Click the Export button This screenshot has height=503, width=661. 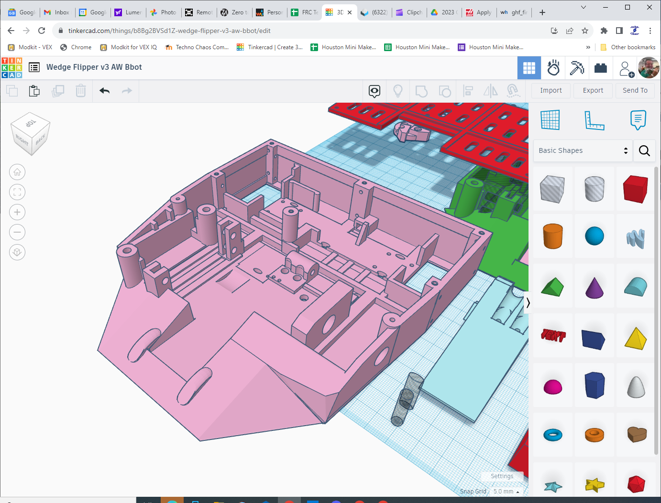point(593,90)
